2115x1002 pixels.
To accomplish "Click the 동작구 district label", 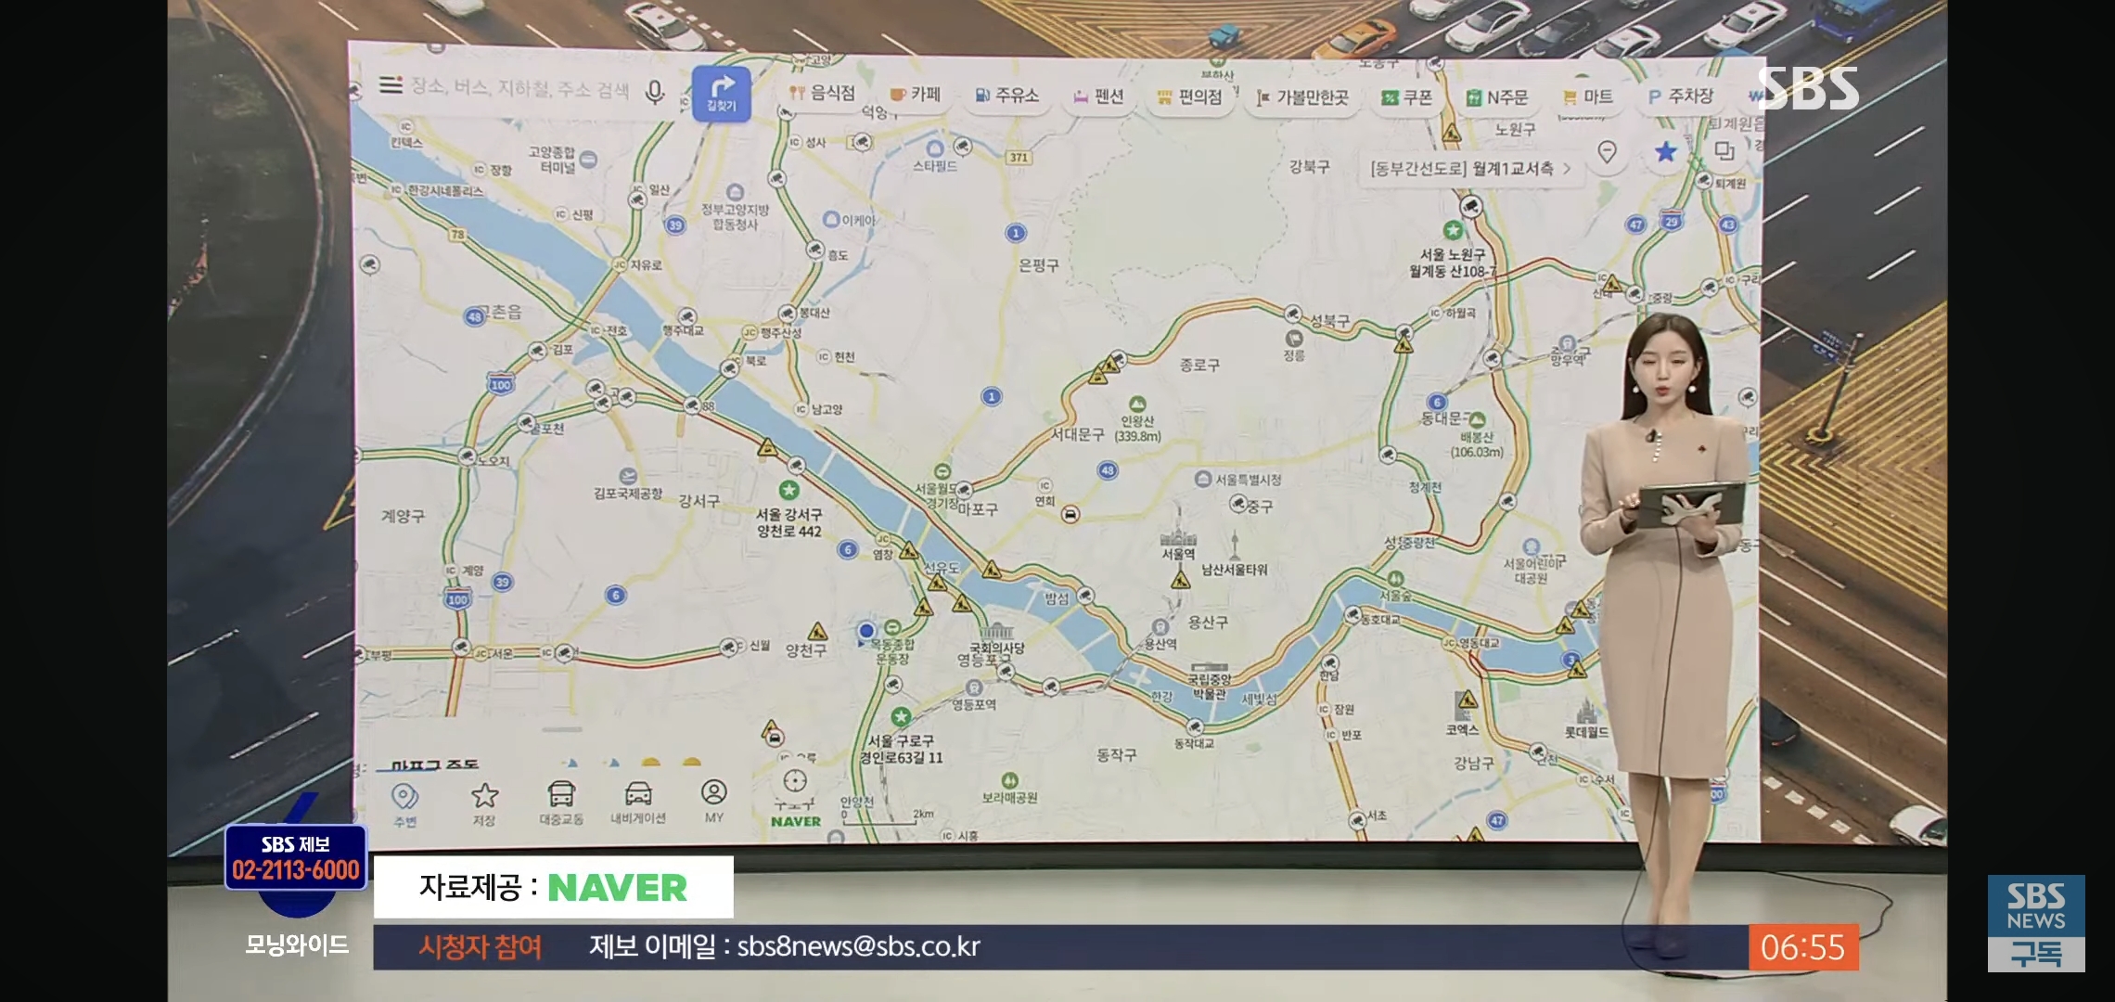I will [1116, 755].
